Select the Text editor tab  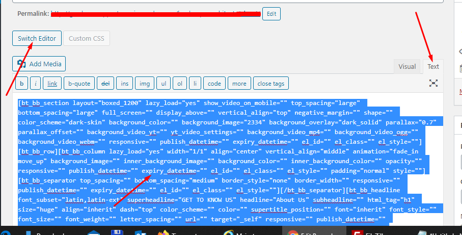point(433,67)
